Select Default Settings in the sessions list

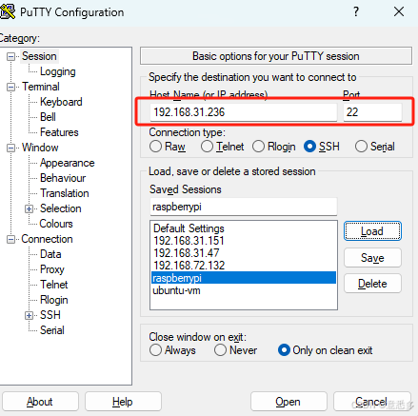tap(244, 228)
